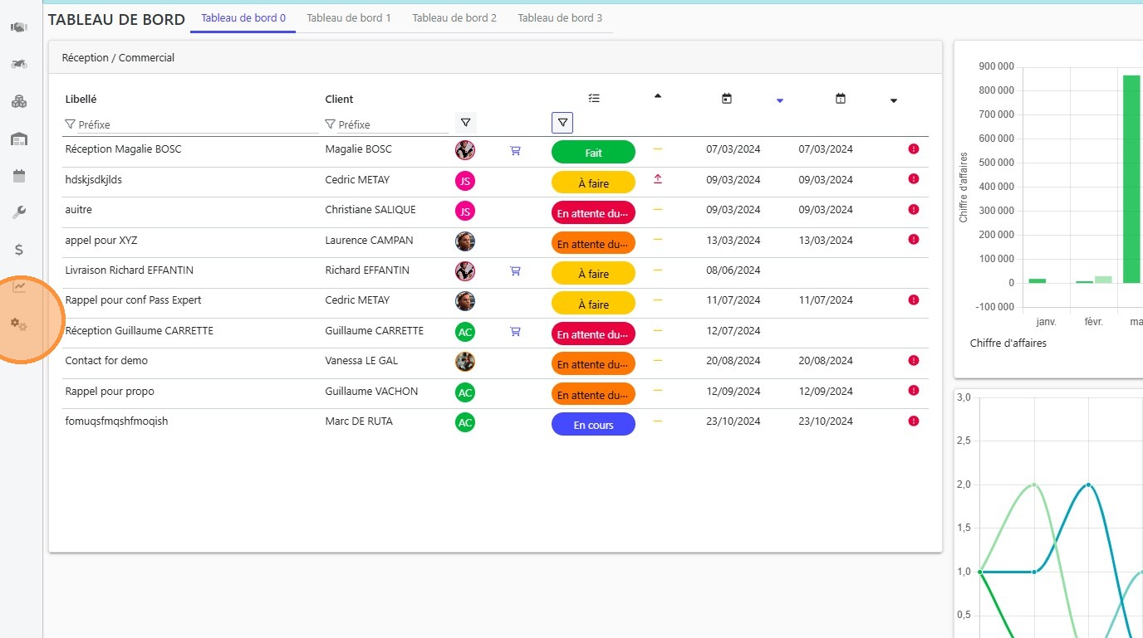
Task: Click the Réception / Commercial panel title
Action: [x=118, y=57]
